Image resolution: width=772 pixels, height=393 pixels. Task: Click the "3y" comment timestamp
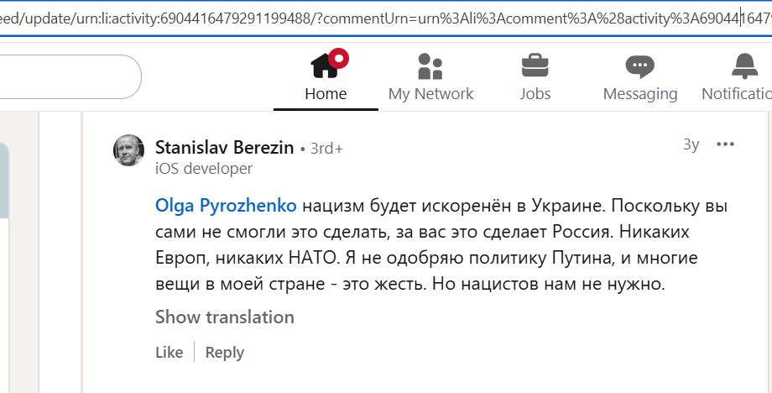click(x=691, y=144)
